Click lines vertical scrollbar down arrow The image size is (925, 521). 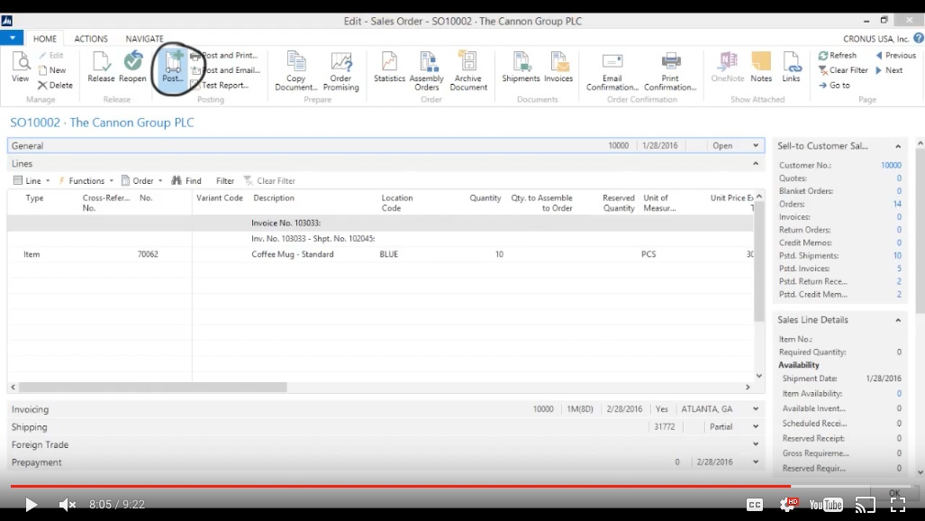click(759, 376)
